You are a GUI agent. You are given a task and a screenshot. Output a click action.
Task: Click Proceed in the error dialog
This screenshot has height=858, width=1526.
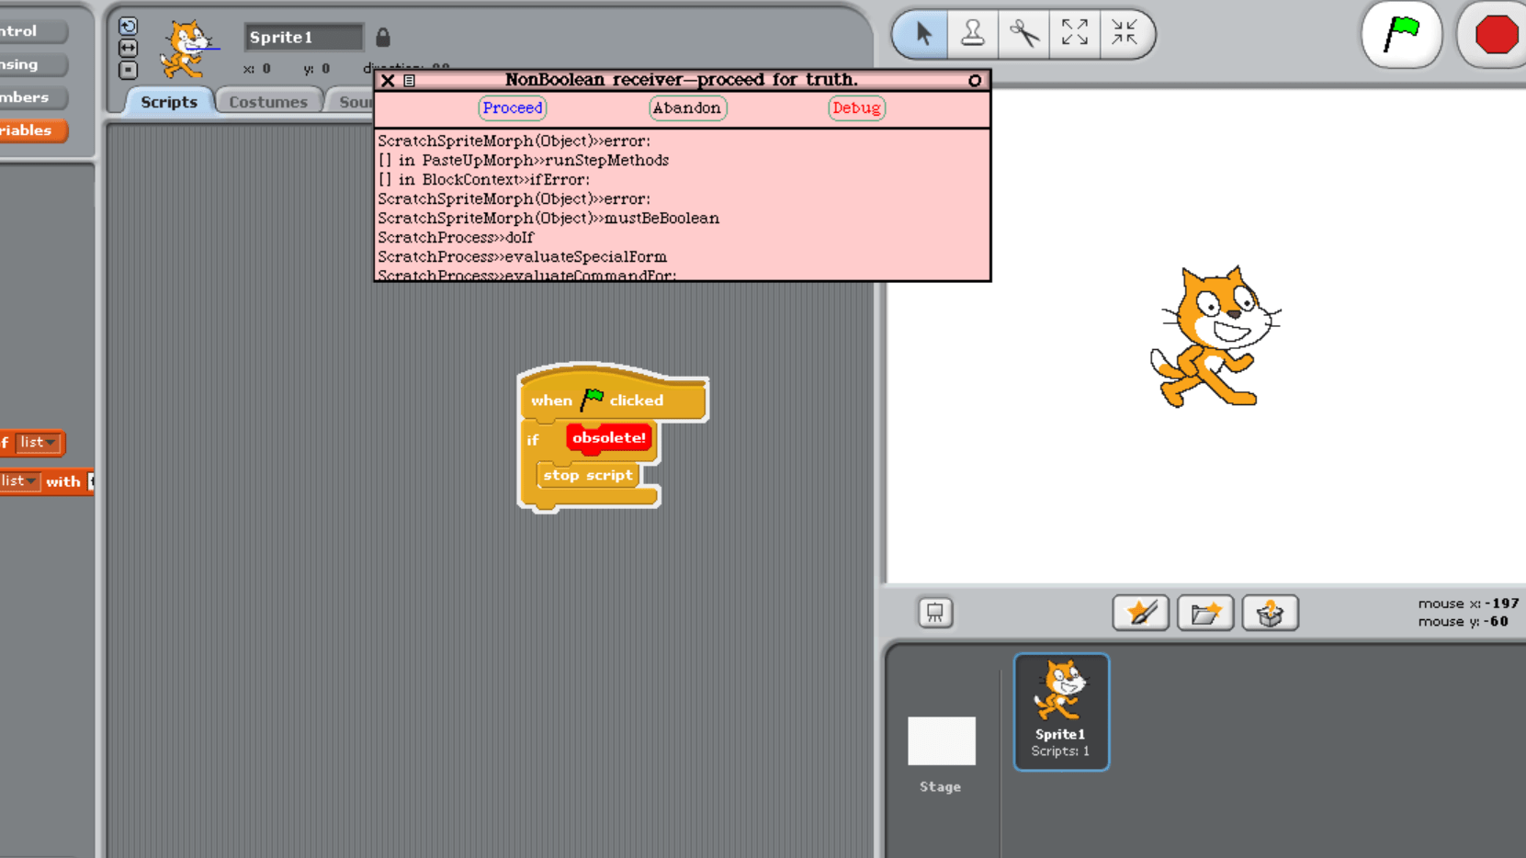[513, 108]
